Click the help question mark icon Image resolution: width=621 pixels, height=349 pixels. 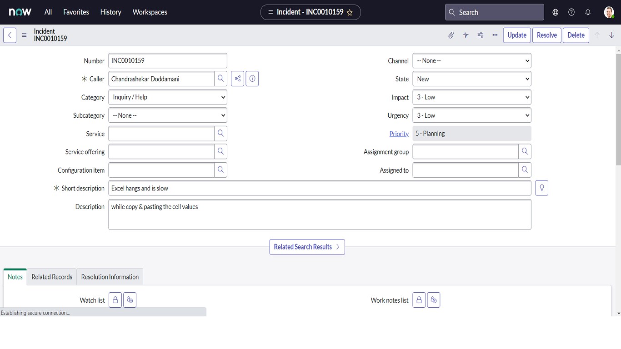571,12
